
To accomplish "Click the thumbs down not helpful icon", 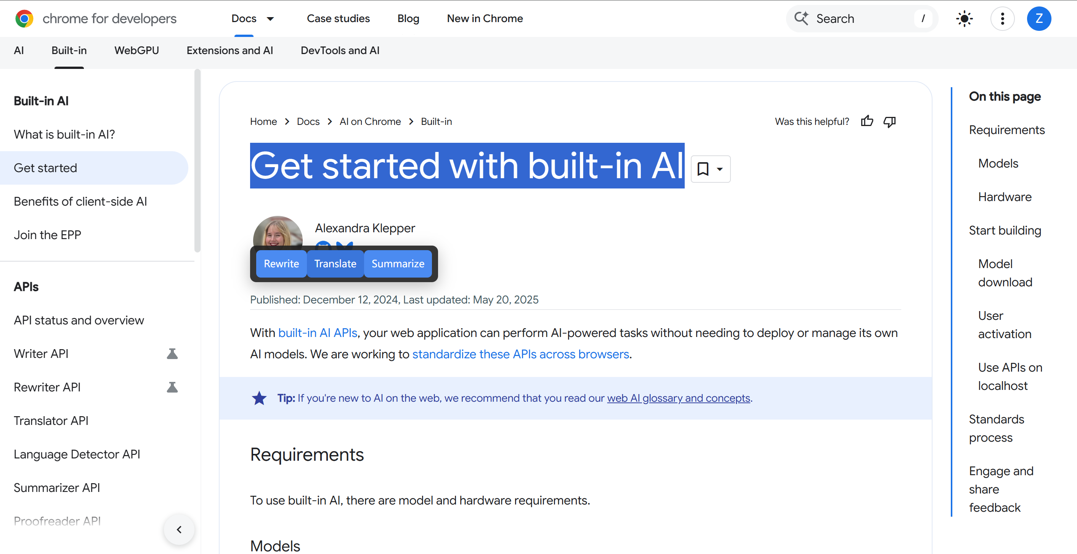I will (889, 121).
